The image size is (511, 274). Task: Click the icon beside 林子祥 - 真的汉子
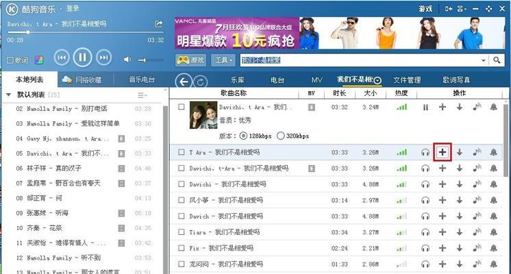tap(121, 169)
